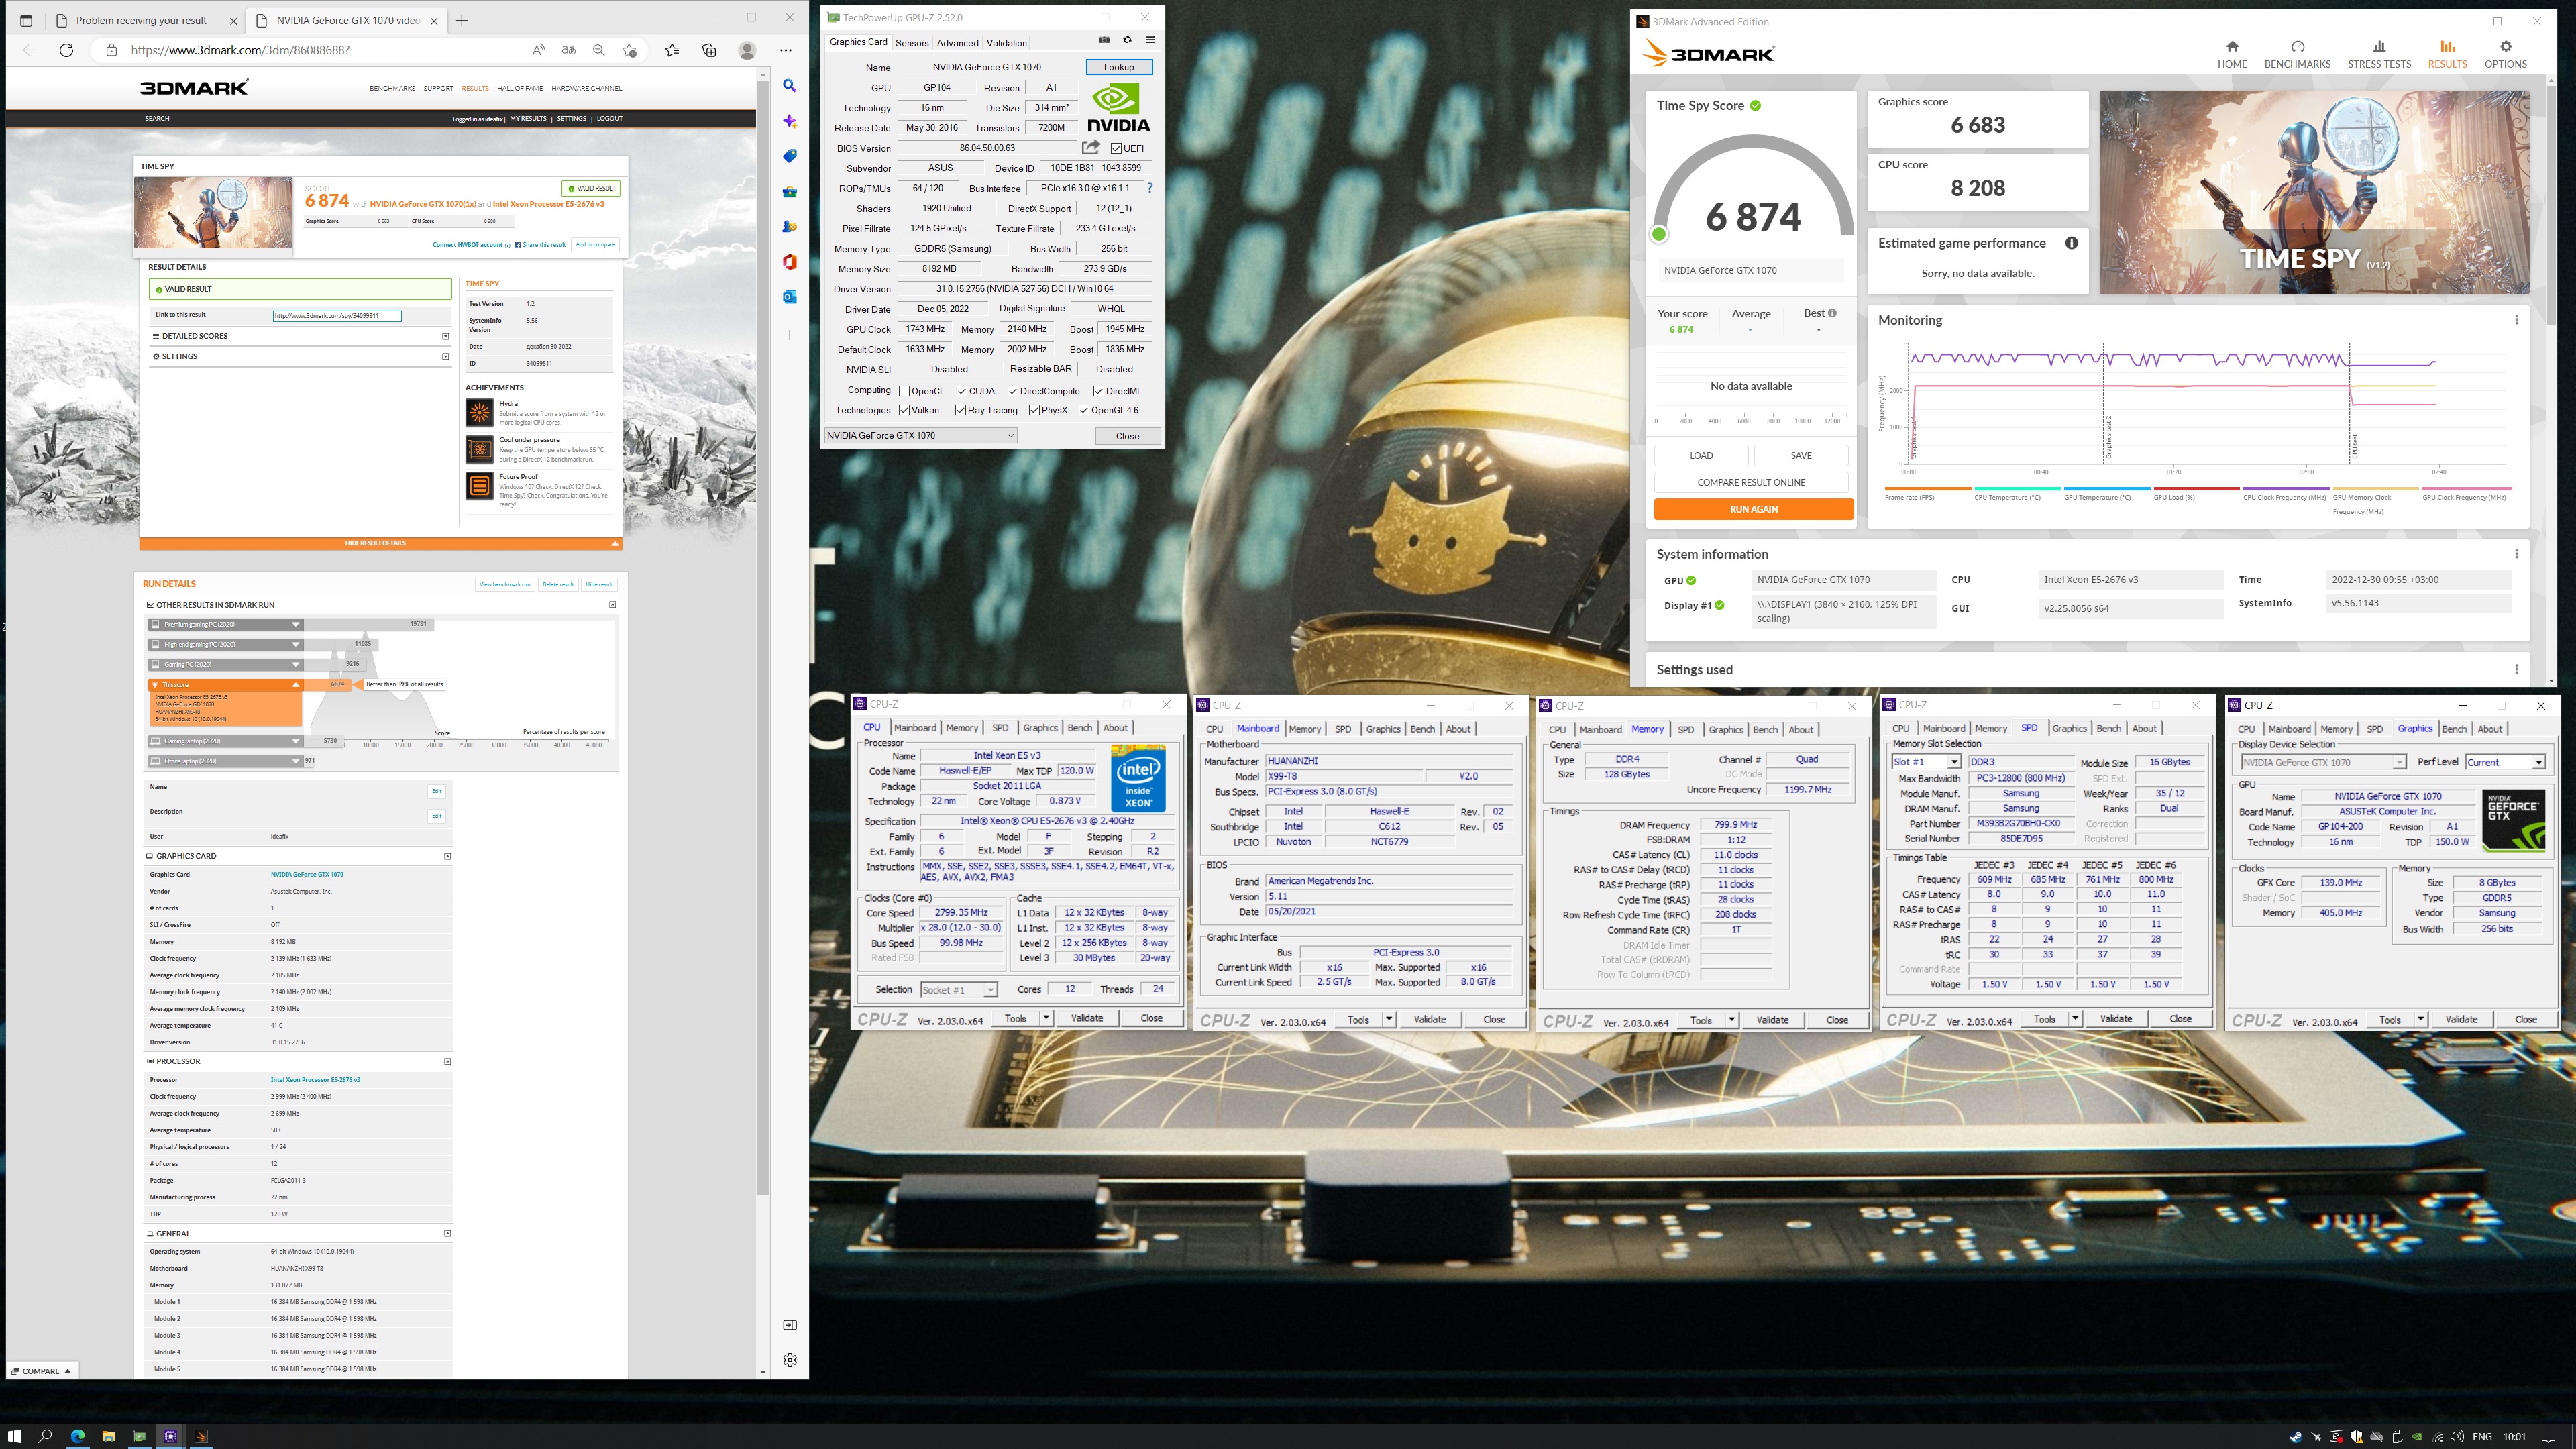
Task: Click Edge refresh page button
Action: [66, 50]
